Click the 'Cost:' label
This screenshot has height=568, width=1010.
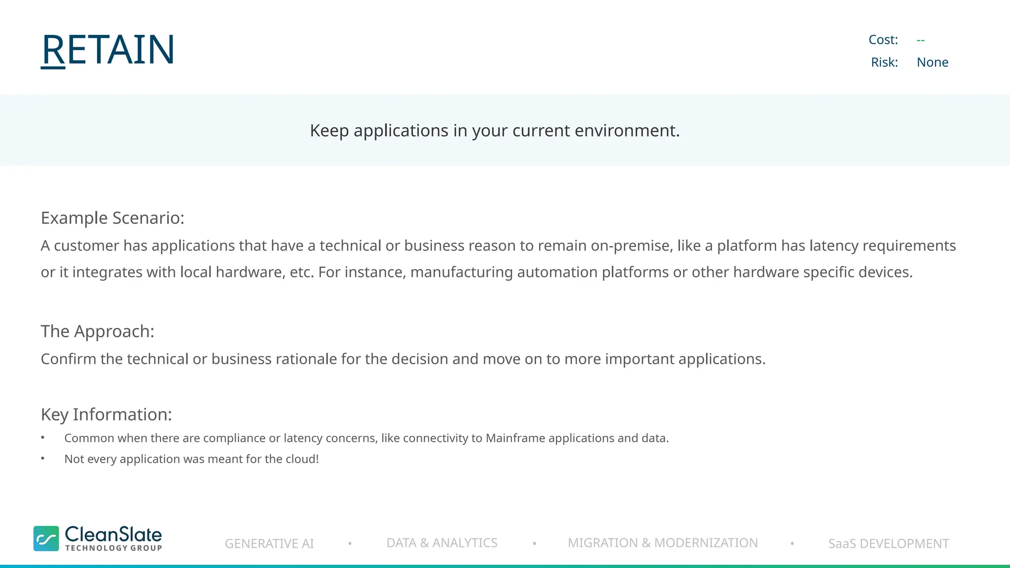click(883, 40)
